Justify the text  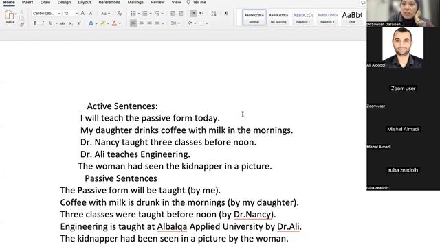coord(157,23)
